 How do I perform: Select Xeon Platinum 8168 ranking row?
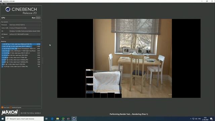pyautogui.click(x=21, y=44)
